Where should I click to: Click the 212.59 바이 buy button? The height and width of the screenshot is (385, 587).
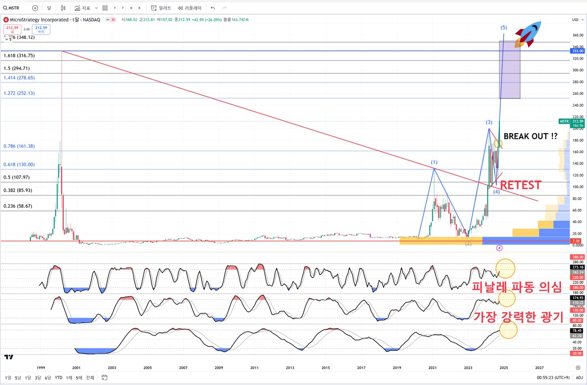[x=41, y=29]
